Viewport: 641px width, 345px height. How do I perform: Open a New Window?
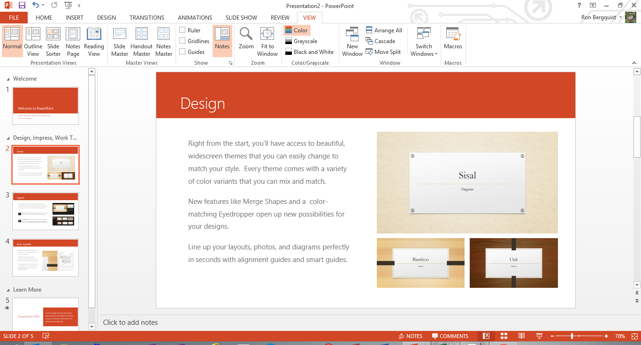point(352,41)
